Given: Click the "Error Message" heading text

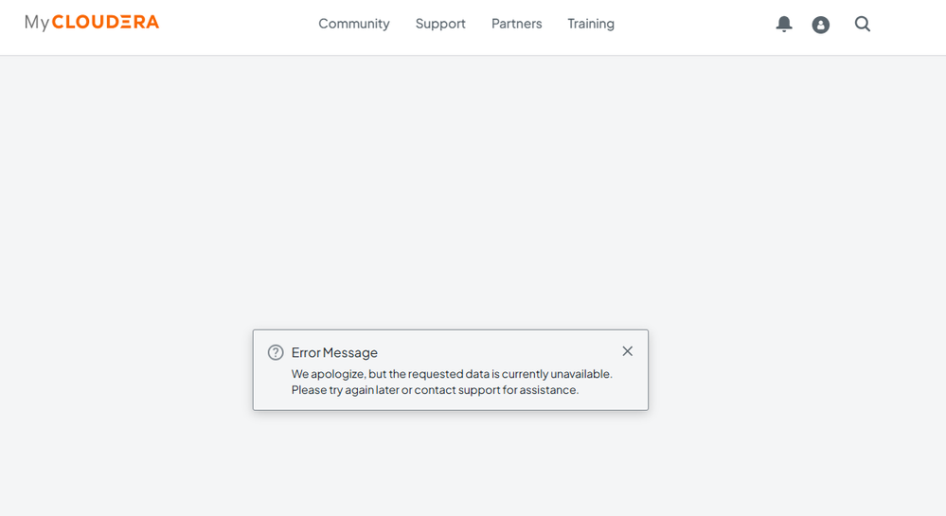Looking at the screenshot, I should coord(334,352).
